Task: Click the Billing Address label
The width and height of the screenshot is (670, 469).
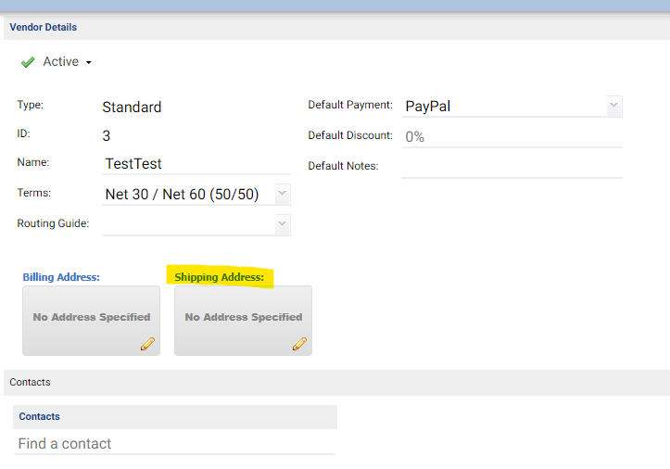Action: click(x=61, y=277)
